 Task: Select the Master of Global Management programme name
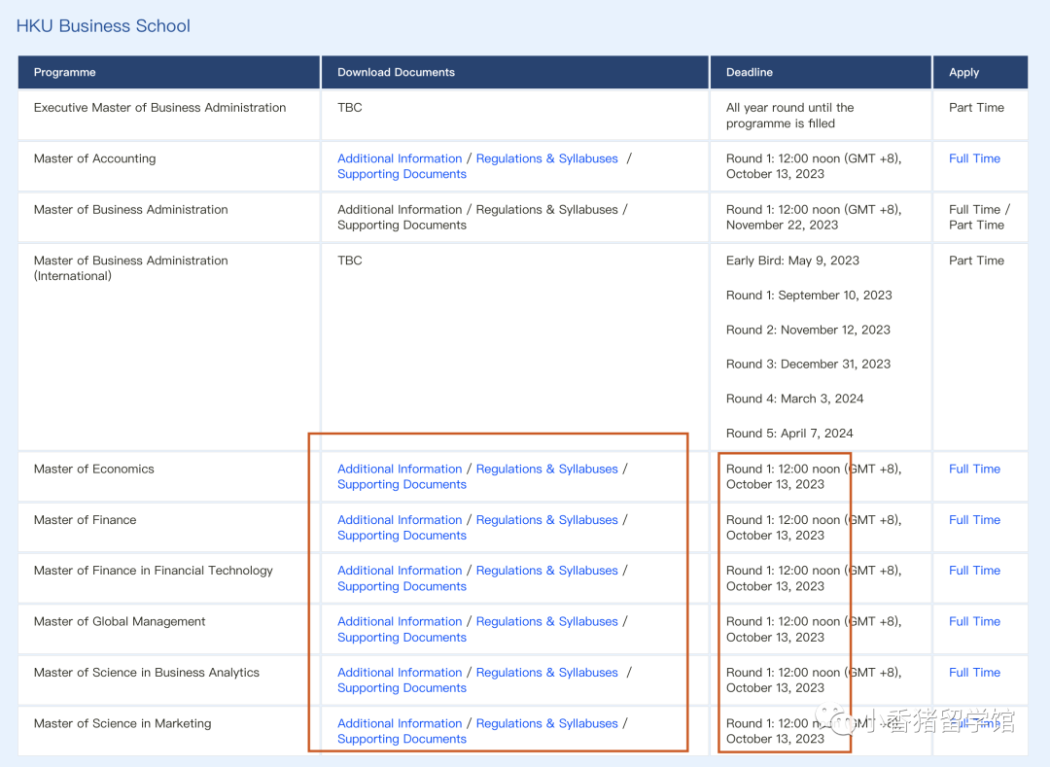point(120,622)
